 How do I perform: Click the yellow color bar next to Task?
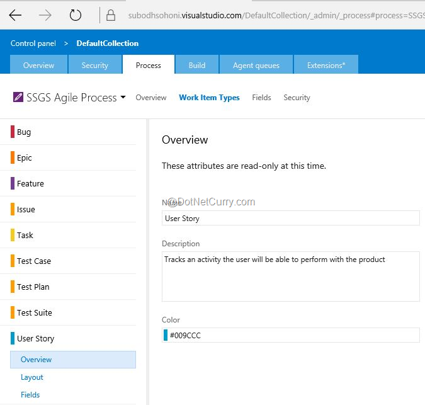[13, 235]
